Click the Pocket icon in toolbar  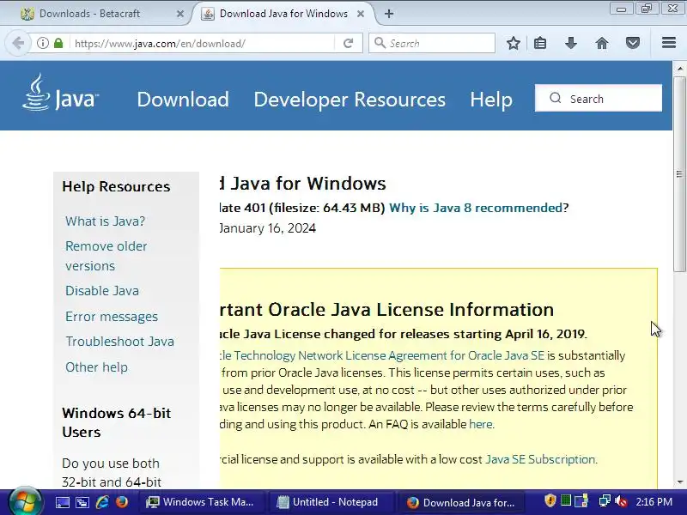pyautogui.click(x=632, y=43)
